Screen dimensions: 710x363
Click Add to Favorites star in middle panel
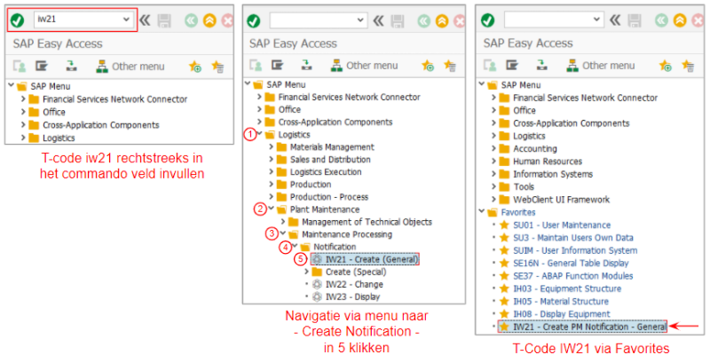click(x=428, y=66)
